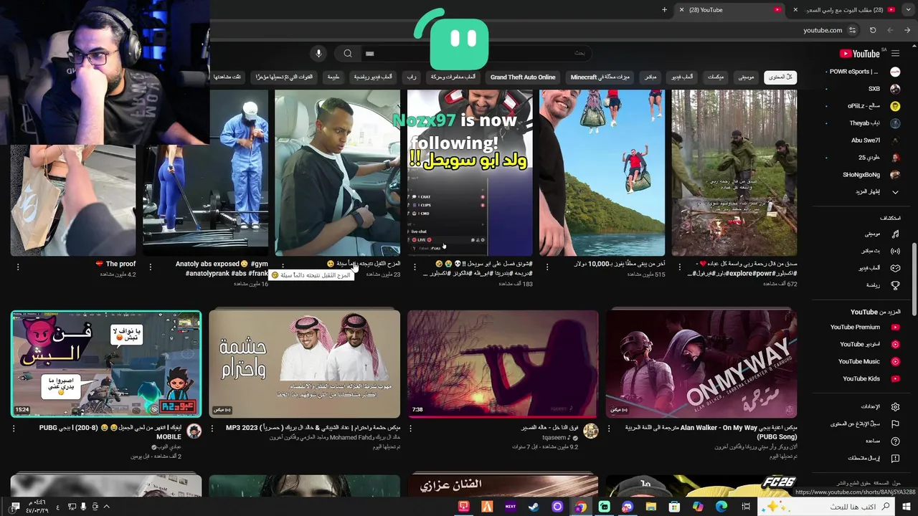
Task: Open Windows Task View button
Action: tap(746, 507)
